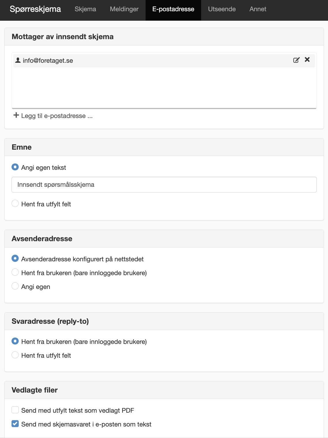Choose Hent fra utfylt felt under Svaradresse

click(15, 355)
